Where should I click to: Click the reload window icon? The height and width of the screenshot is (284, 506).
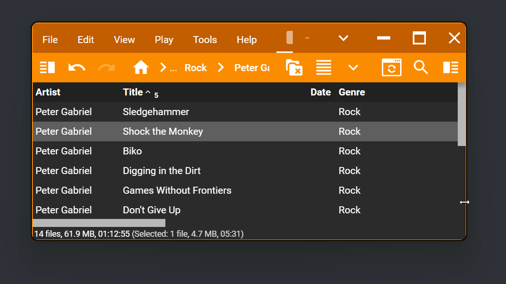click(391, 68)
